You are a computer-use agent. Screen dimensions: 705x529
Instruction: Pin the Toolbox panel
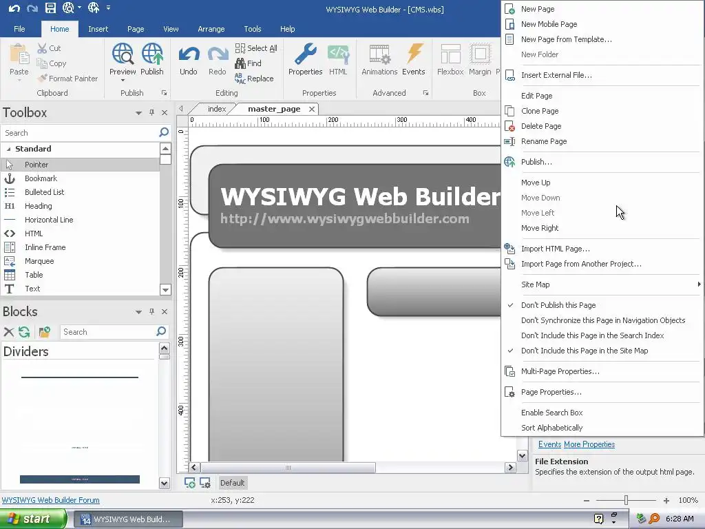tap(151, 112)
